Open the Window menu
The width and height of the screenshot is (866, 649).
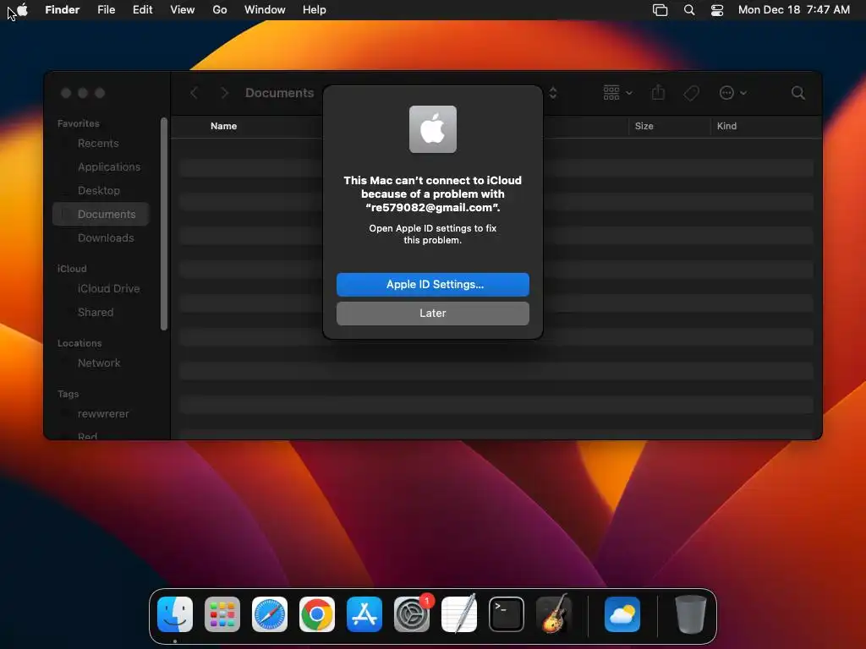(265, 10)
